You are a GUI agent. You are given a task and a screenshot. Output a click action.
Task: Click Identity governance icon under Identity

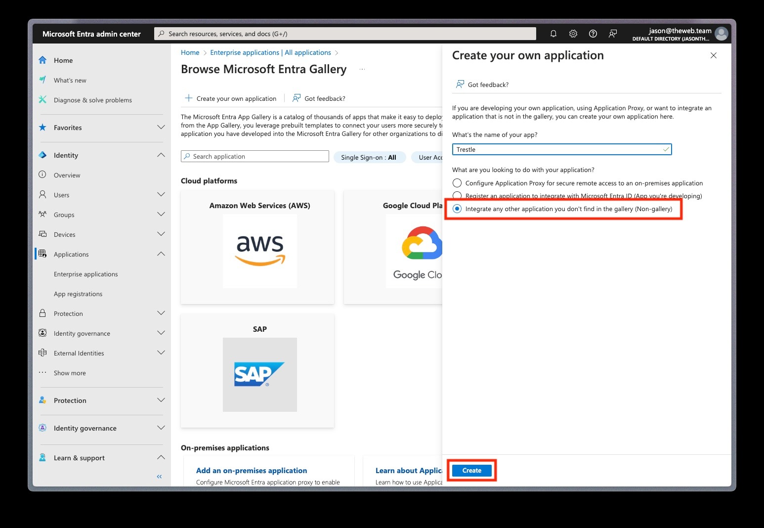(42, 333)
